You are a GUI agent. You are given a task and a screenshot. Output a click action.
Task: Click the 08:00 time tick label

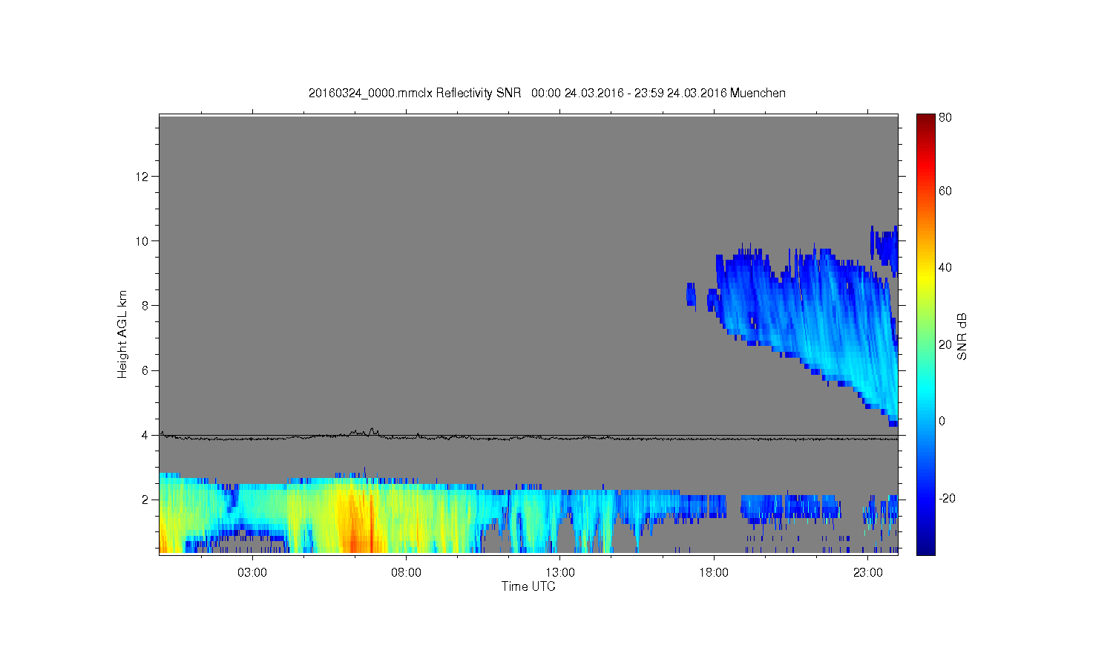406,573
